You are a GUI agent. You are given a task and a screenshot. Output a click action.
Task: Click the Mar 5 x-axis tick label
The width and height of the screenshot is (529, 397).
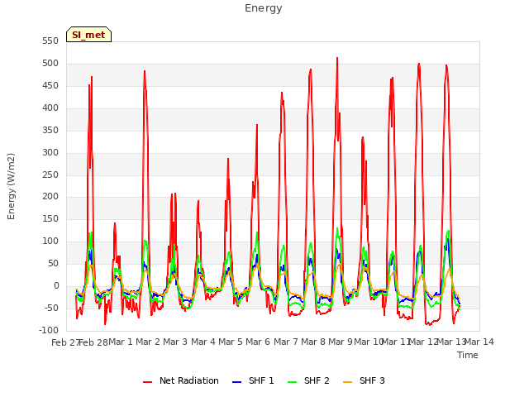coord(231,342)
